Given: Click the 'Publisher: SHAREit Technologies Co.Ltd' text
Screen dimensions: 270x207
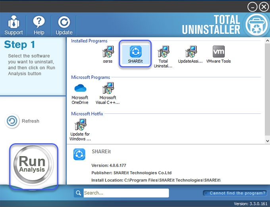Looking at the screenshot, I should pos(131,173).
